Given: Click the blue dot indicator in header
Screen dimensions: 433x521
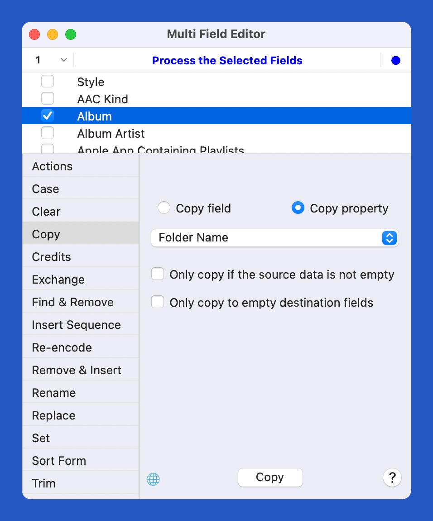Looking at the screenshot, I should click(x=396, y=61).
